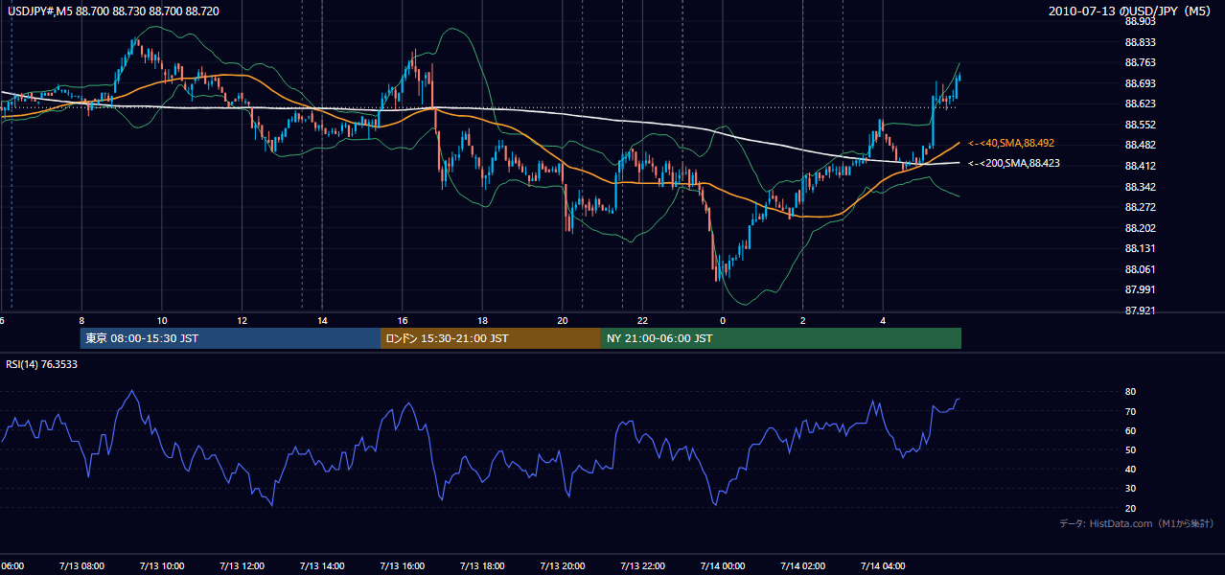
Task: Click RSI axis level 60
Action: pos(1130,430)
